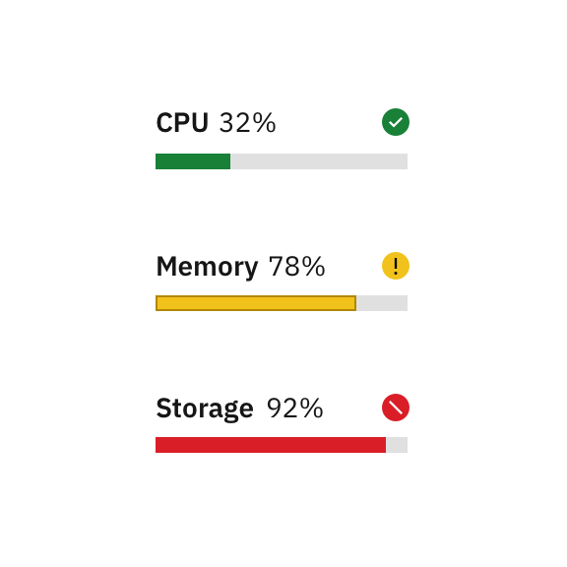Click the letter M in Memory

coord(167,267)
